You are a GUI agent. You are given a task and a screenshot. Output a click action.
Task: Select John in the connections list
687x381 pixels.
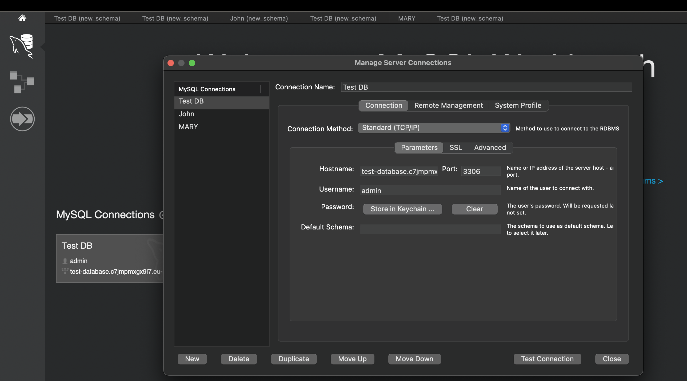(186, 114)
